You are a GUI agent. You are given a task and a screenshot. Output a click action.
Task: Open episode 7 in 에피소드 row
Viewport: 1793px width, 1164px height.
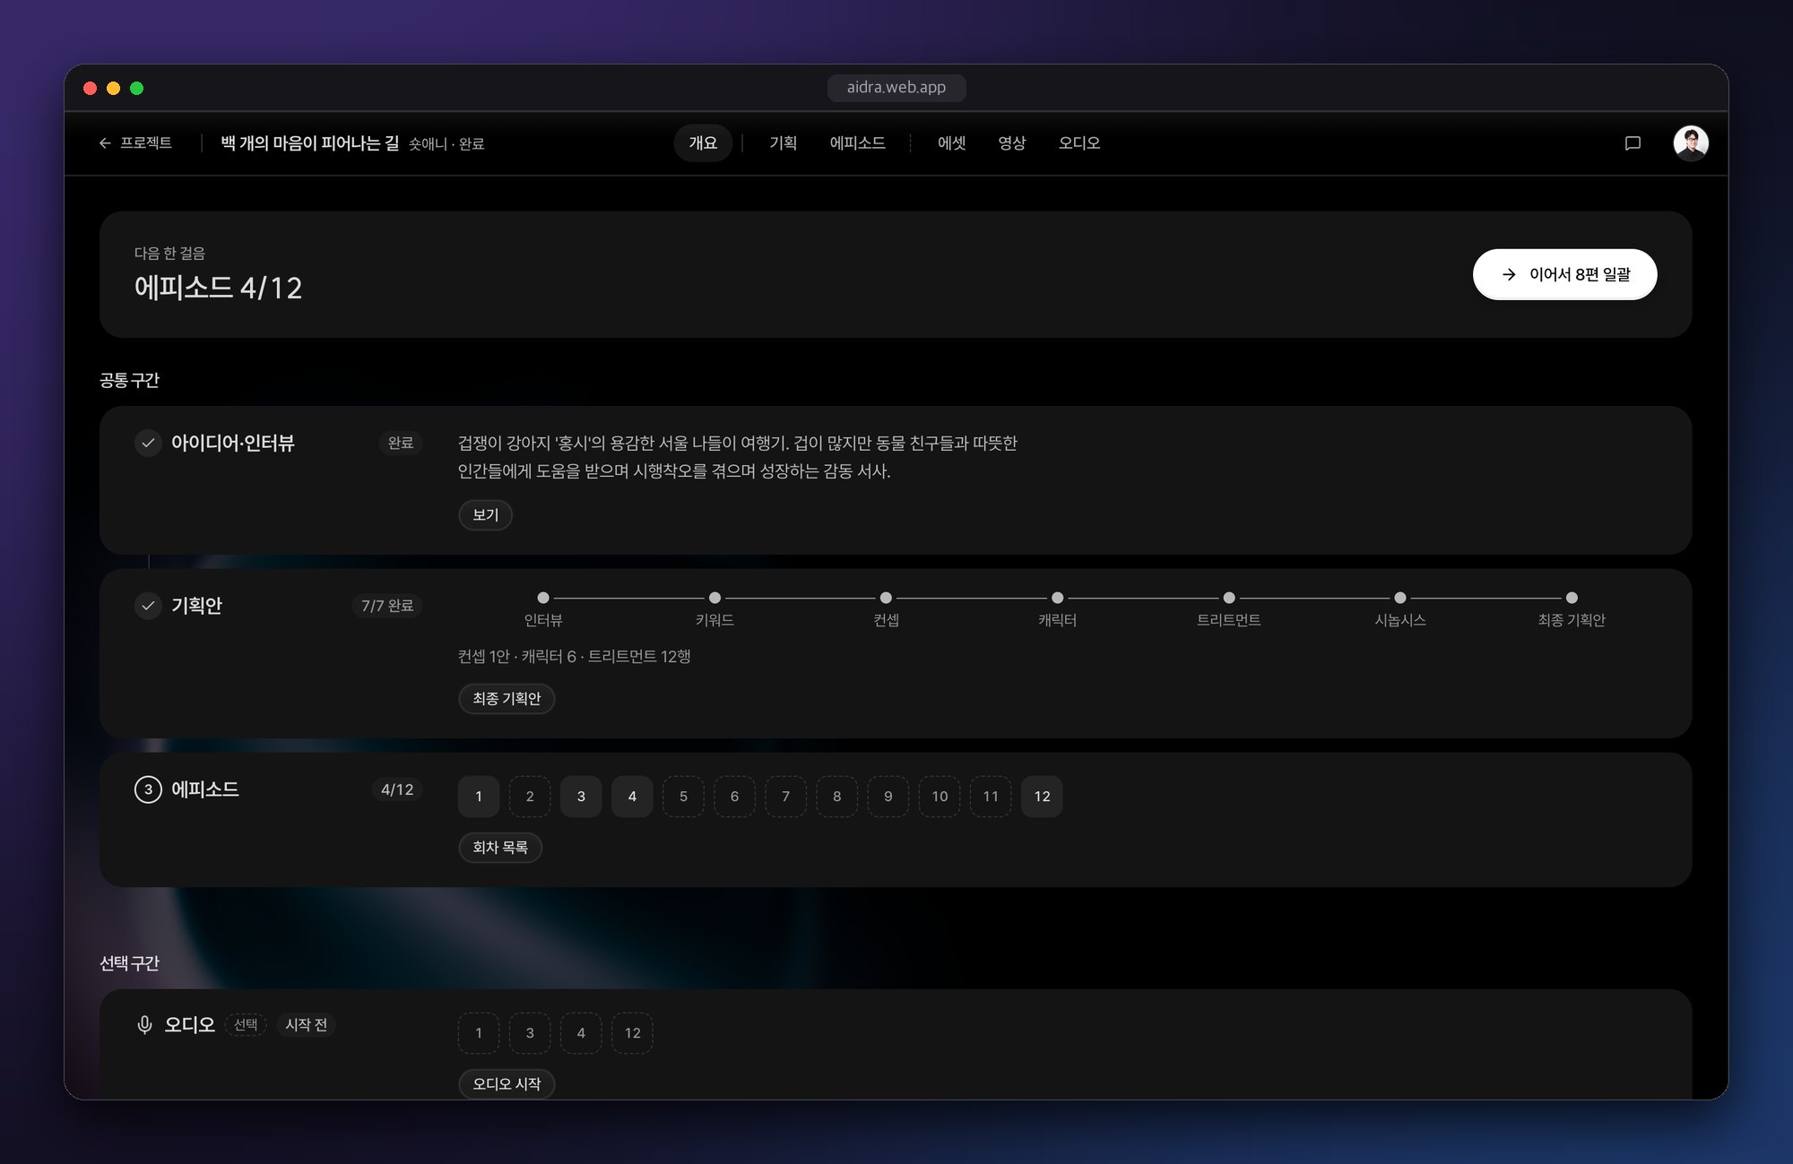785,797
